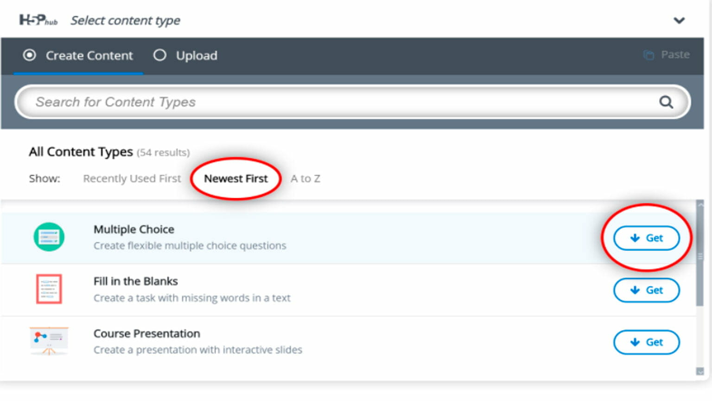Sort content types by Newest First
Screen dimensions: 712x401
(x=236, y=179)
